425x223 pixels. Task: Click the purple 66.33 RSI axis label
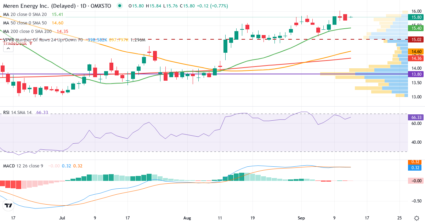[x=416, y=117]
